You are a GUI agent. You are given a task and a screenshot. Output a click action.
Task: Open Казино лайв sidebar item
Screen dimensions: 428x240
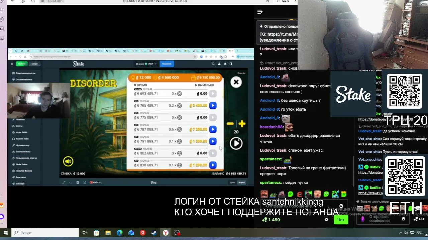pyautogui.click(x=22, y=139)
